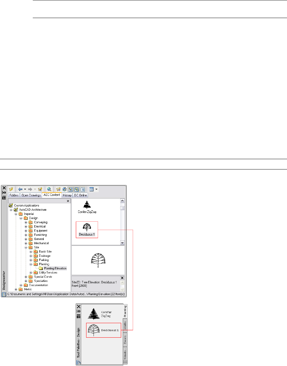Select Conifer ZigZag thumbnail in DesignCenter content pane
This screenshot has height=366, width=287.
(87, 207)
